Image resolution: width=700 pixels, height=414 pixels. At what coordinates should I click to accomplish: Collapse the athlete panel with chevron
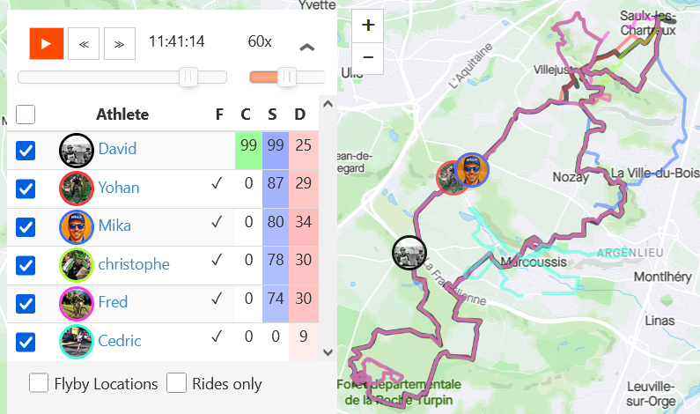[307, 47]
